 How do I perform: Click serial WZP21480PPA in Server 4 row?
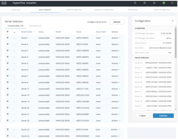(x=82, y=57)
